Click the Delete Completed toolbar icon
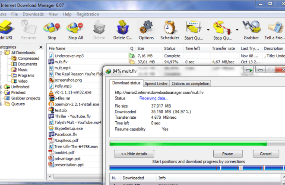Image resolution: width=285 pixels, height=185 pixels. coord(123,27)
